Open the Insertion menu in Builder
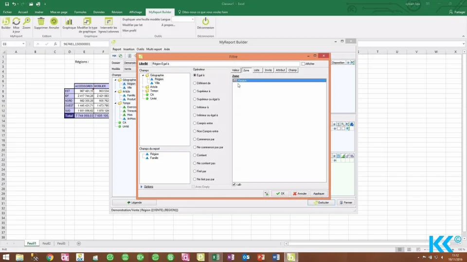 (128, 49)
